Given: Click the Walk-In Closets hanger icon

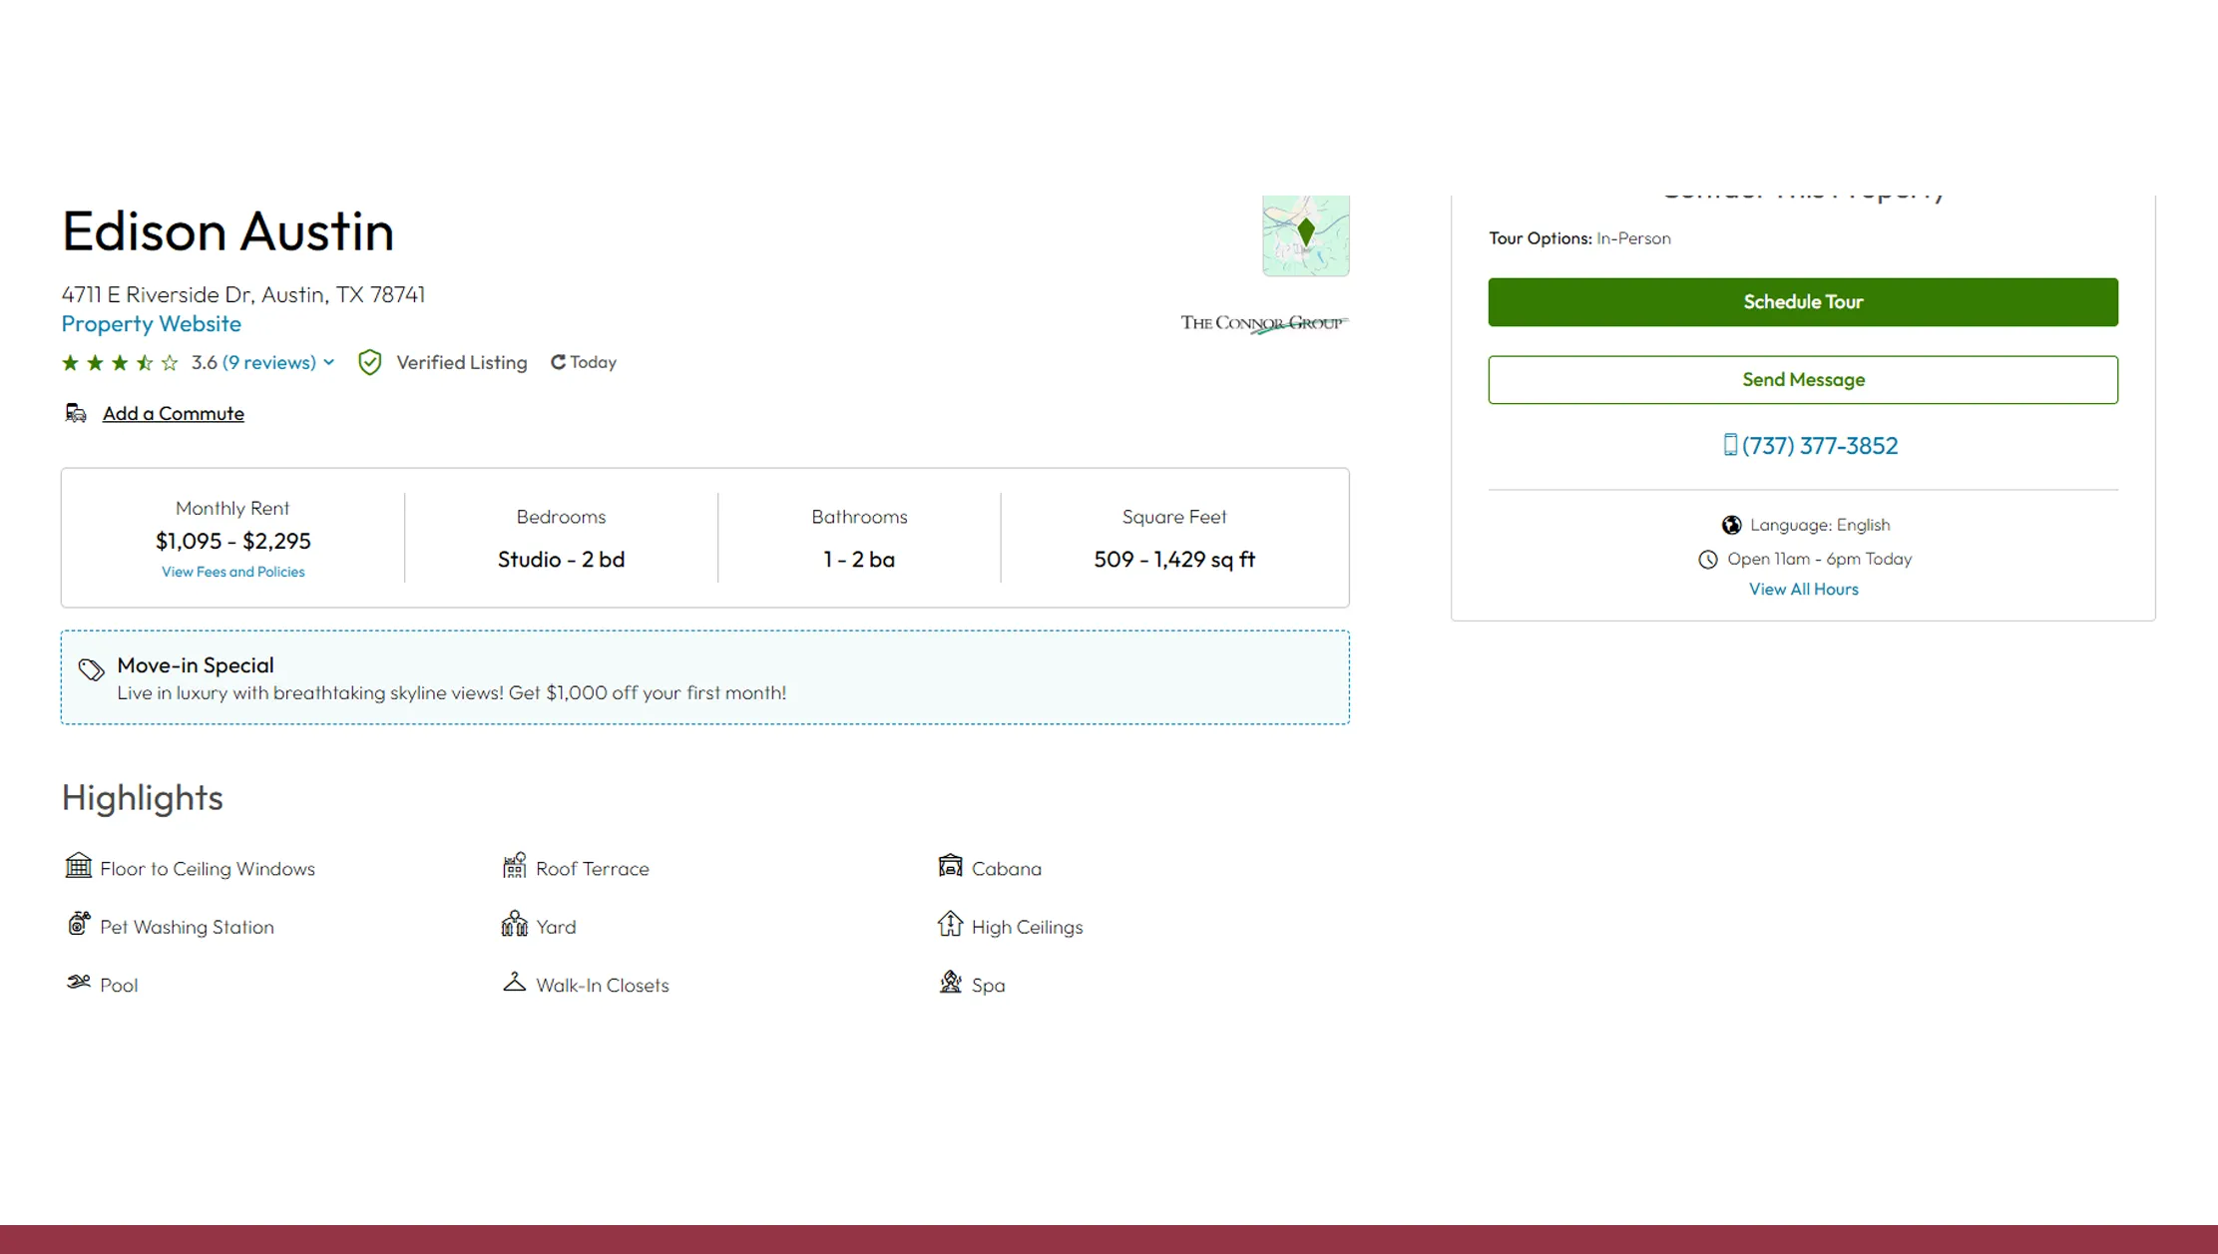Looking at the screenshot, I should pyautogui.click(x=514, y=983).
